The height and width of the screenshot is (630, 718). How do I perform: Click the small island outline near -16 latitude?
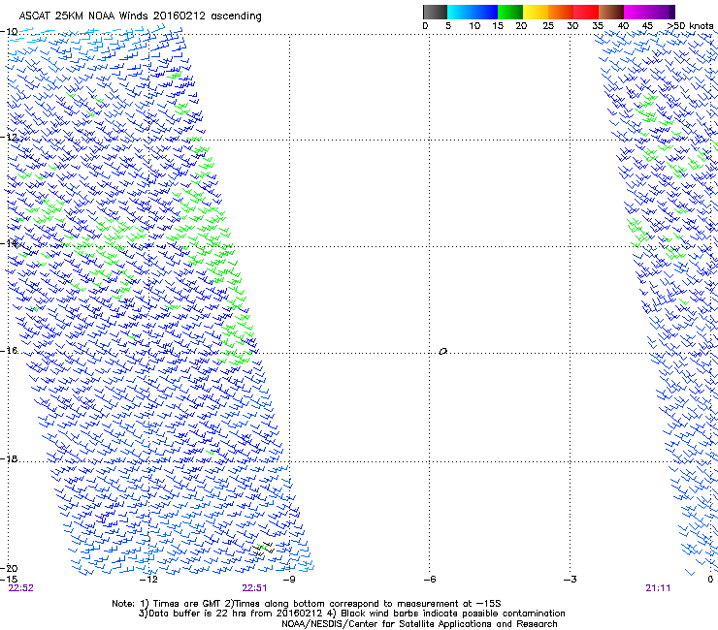442,352
